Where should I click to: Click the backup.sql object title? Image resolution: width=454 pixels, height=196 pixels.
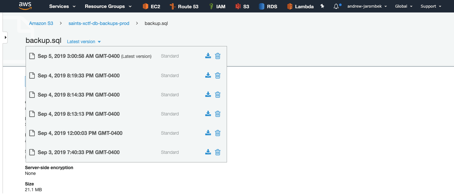point(44,41)
